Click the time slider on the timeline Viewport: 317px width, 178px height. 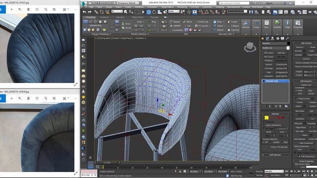107,163
